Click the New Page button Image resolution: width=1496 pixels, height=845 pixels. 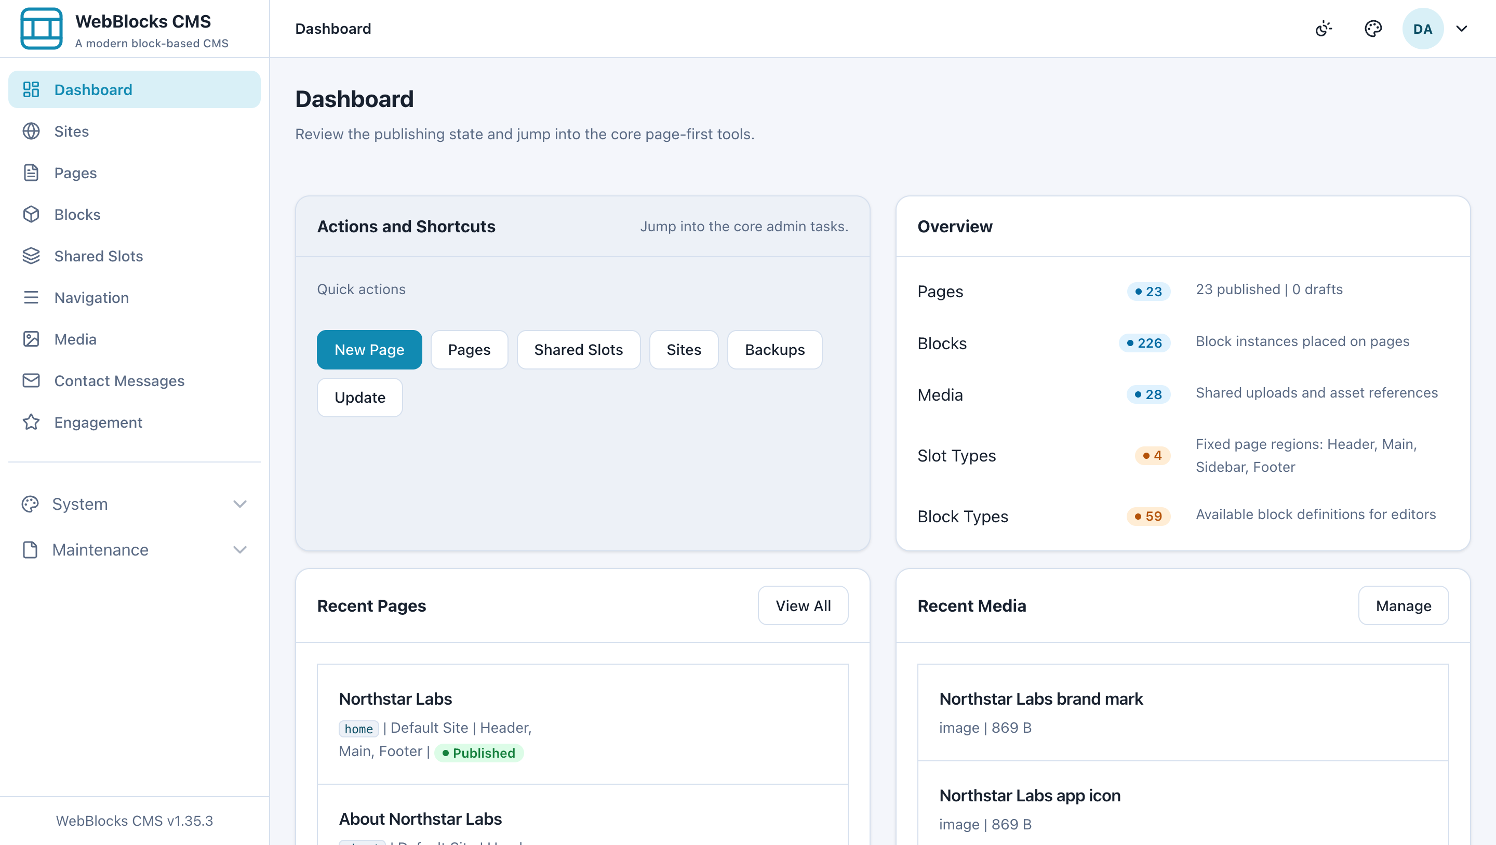pos(369,350)
